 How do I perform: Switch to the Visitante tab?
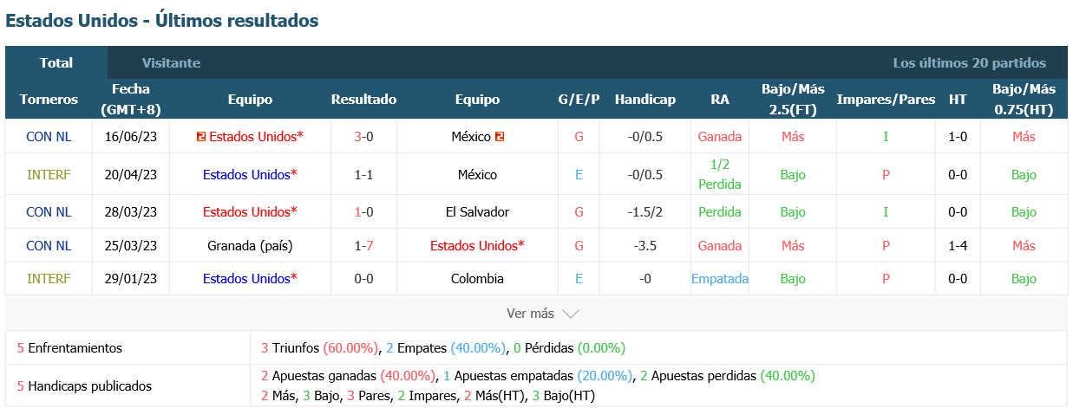(x=171, y=63)
